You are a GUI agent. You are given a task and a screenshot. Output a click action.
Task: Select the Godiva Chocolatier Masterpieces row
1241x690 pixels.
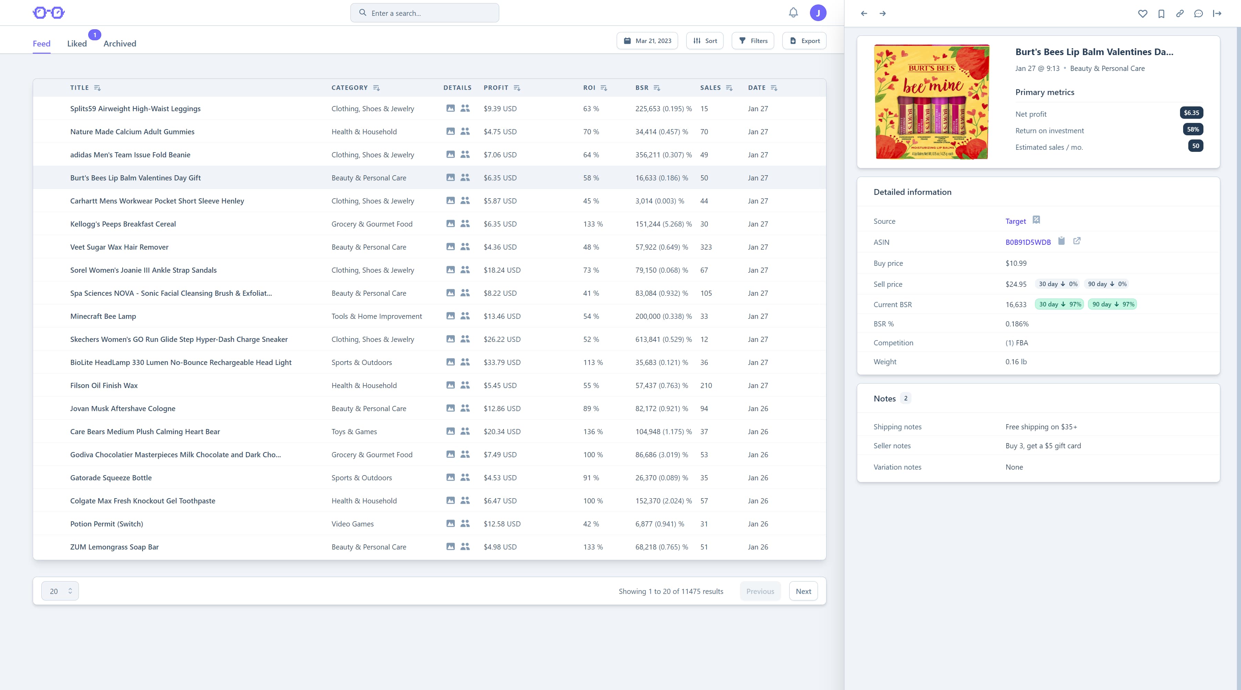429,454
